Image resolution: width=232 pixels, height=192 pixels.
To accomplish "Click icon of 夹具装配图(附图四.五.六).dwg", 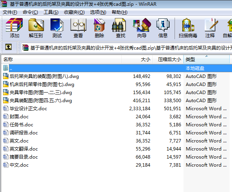I will (6, 100).
